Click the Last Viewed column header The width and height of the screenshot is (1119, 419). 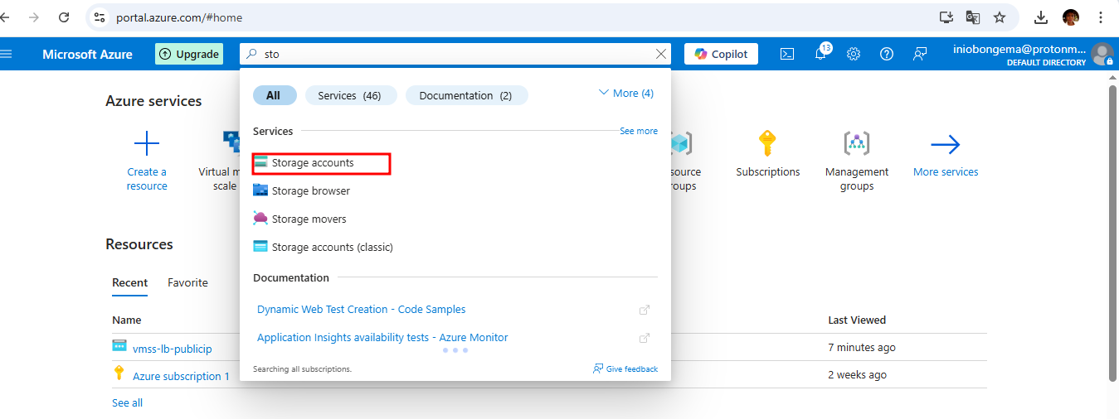(857, 320)
